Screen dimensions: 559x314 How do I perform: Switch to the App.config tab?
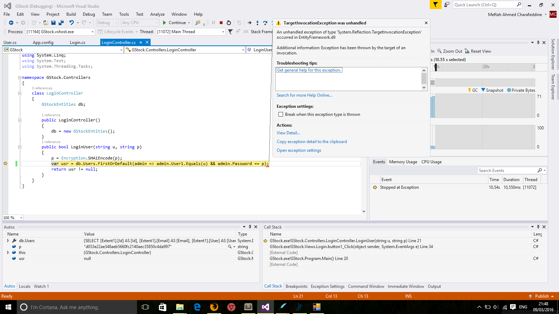(x=43, y=43)
